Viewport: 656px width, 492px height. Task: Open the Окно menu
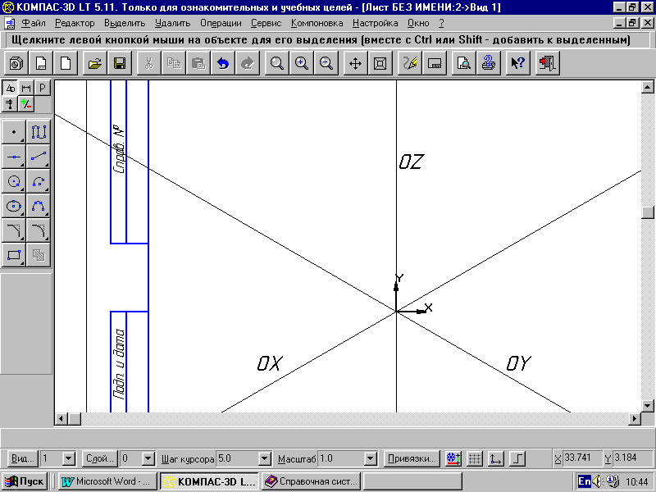(418, 23)
